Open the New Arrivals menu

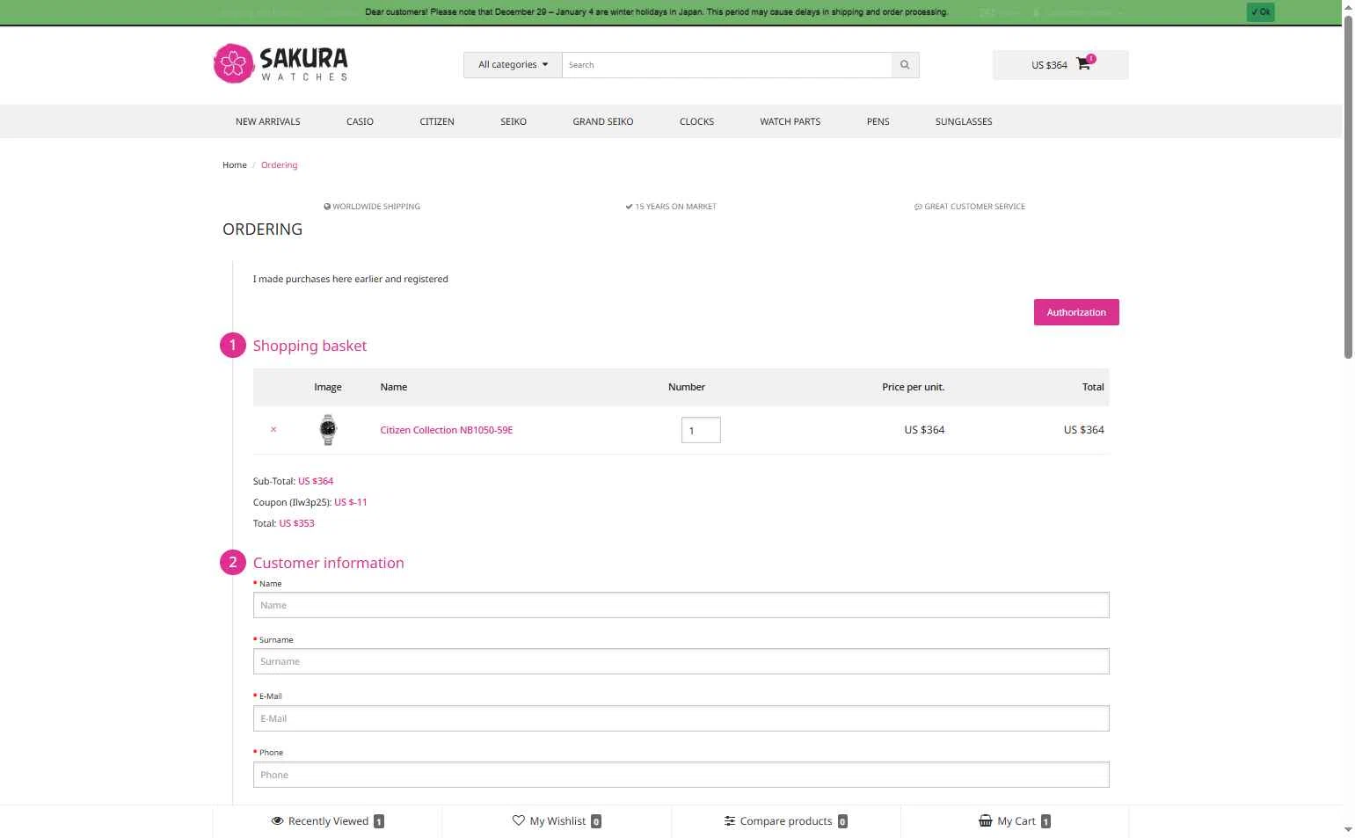tap(268, 121)
